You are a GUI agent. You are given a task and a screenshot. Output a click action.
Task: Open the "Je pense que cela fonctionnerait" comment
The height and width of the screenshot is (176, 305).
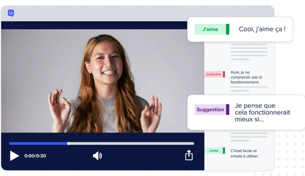[262, 112]
